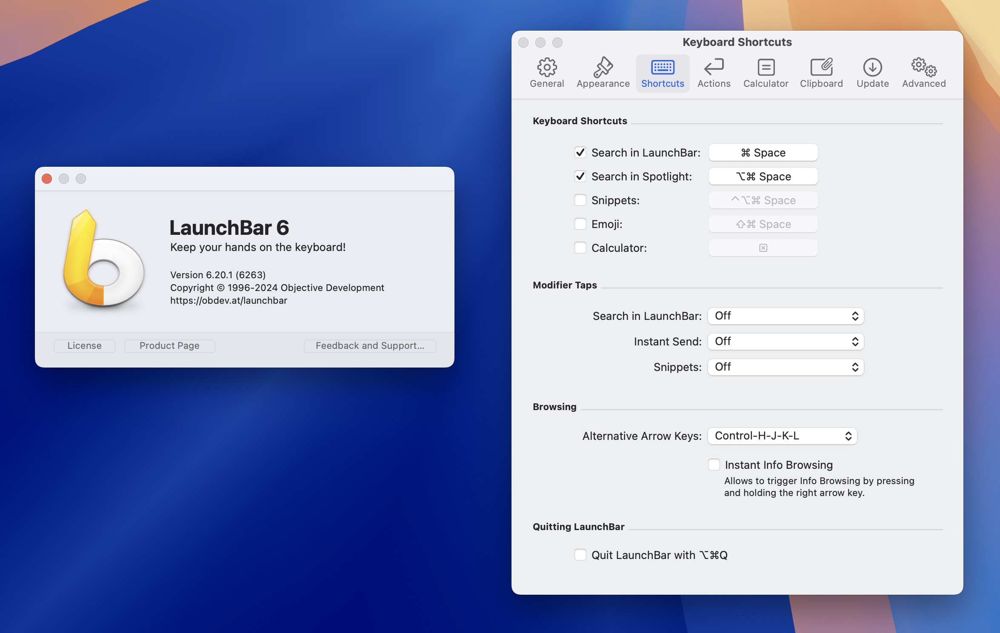Open Calculator settings panel
This screenshot has width=1000, height=633.
pos(765,71)
